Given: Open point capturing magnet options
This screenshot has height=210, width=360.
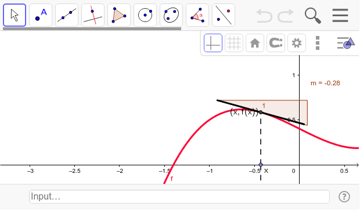Looking at the screenshot, I should pos(276,43).
